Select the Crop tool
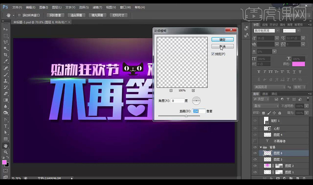 (x=6, y=55)
